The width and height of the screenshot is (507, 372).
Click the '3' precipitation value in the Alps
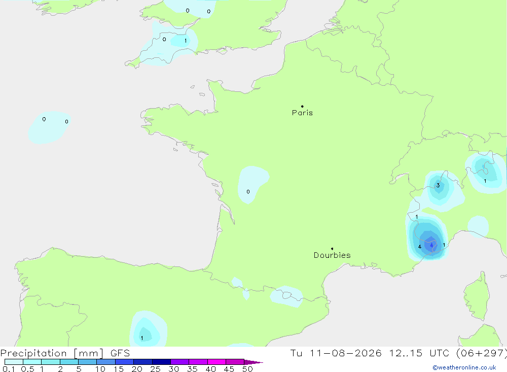click(438, 185)
